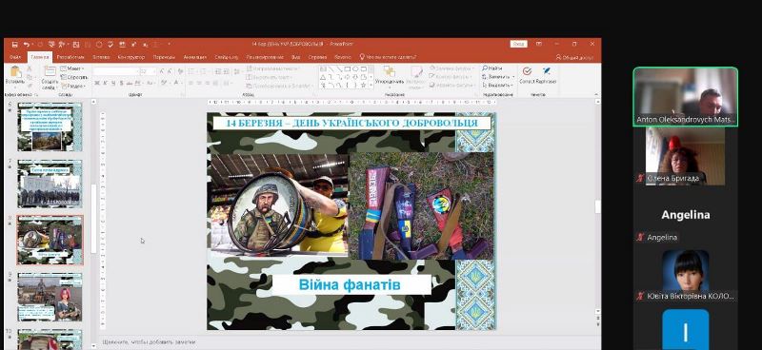Center the paragraph text
762x350 pixels.
tap(199, 83)
